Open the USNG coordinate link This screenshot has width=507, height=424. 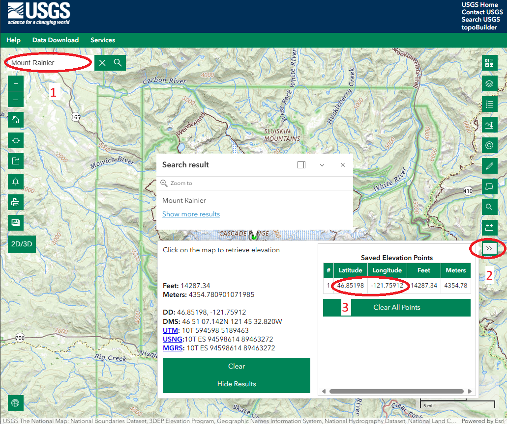173,340
